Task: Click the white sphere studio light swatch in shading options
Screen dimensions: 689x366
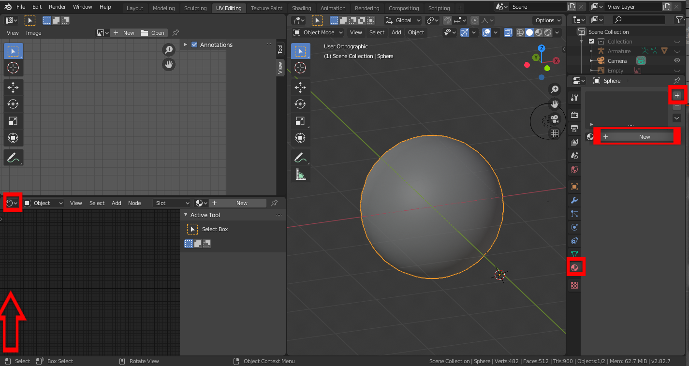Action: click(x=529, y=32)
